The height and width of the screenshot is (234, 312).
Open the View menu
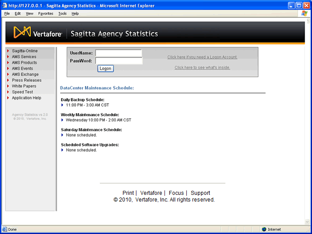29,13
